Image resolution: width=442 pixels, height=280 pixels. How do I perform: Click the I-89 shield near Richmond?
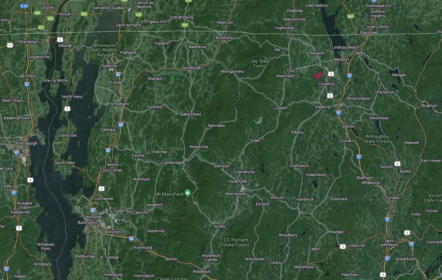pos(131,239)
